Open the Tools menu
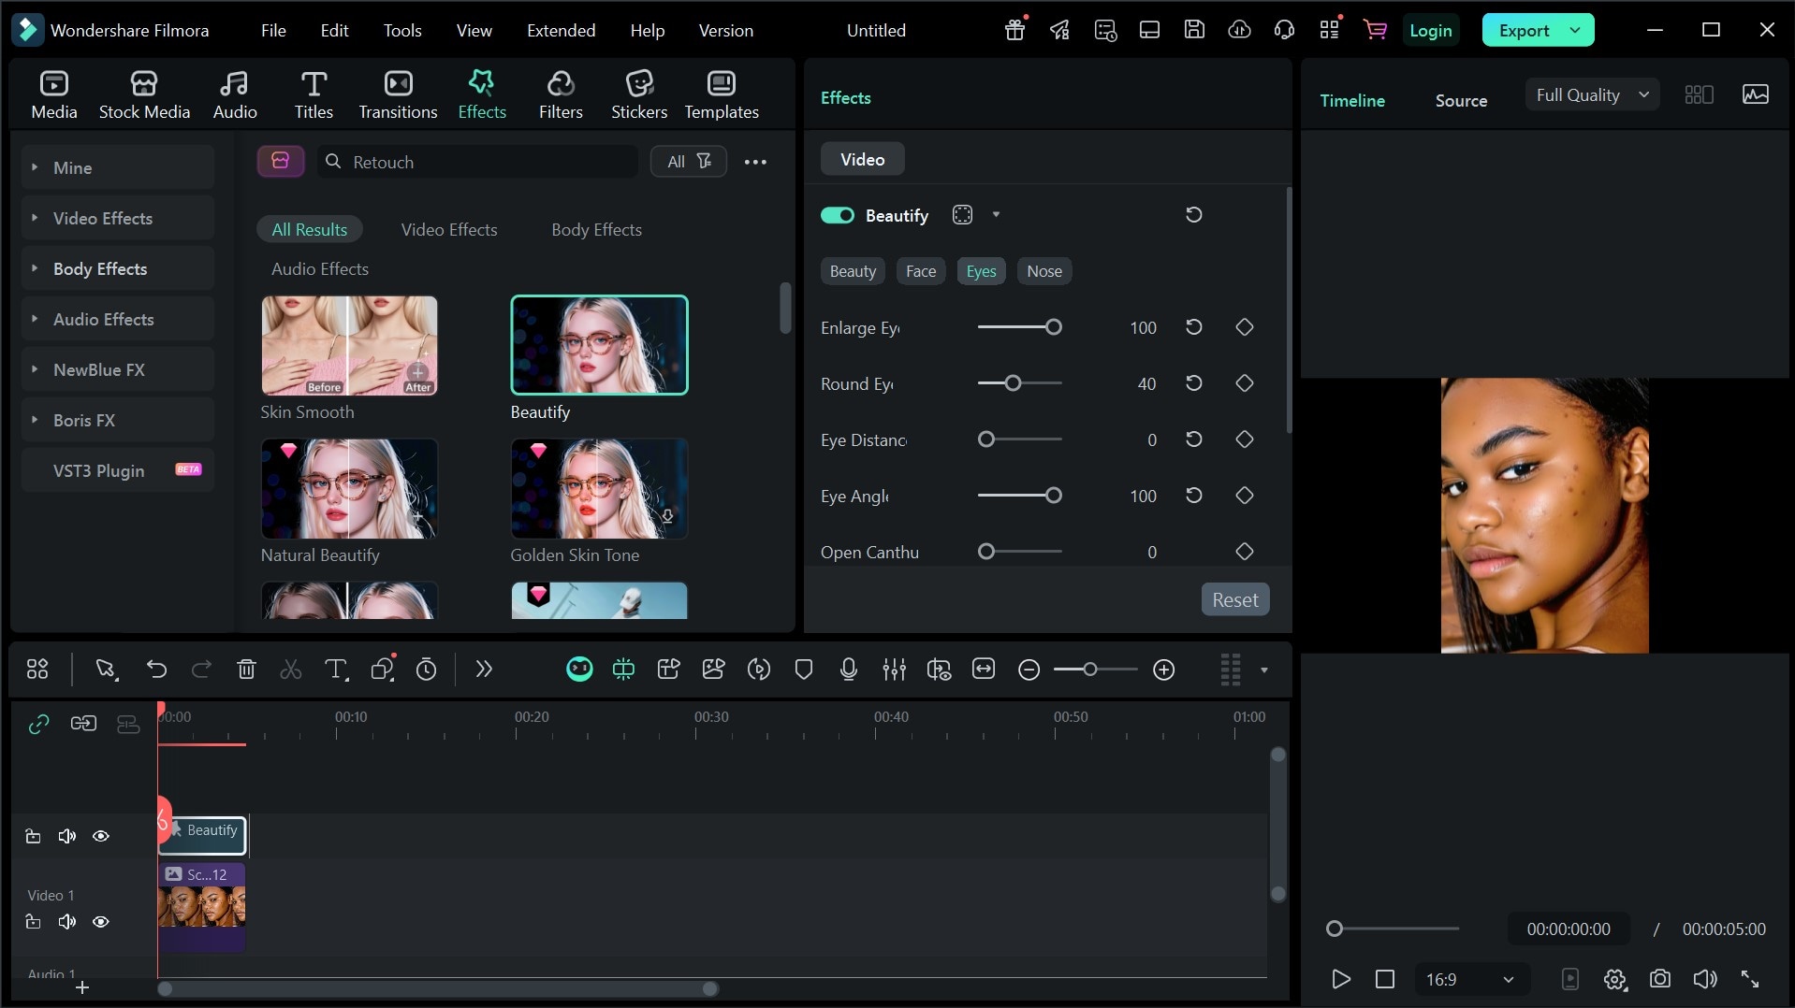1795x1008 pixels. click(x=401, y=30)
